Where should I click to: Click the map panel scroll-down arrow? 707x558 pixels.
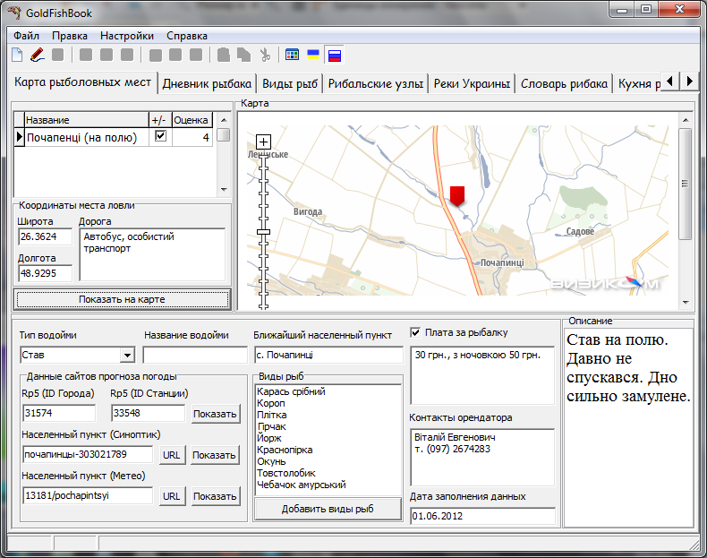[686, 302]
